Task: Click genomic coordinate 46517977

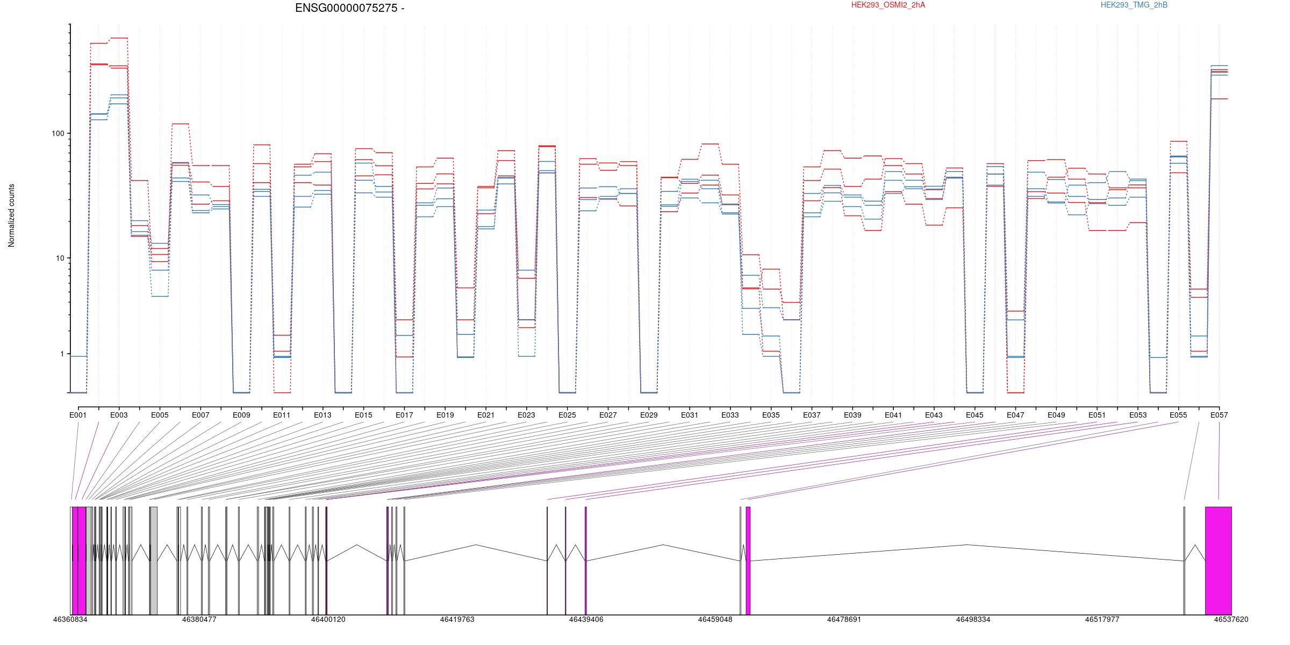Action: point(1102,619)
